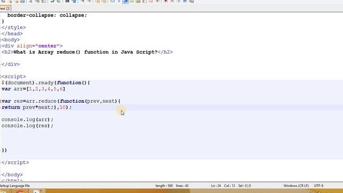Click 'arr.reduce' in the var res line
343x193 pixels.
coord(41,101)
